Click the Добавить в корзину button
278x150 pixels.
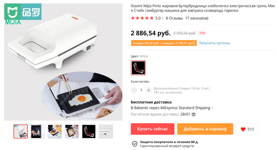[205, 129]
